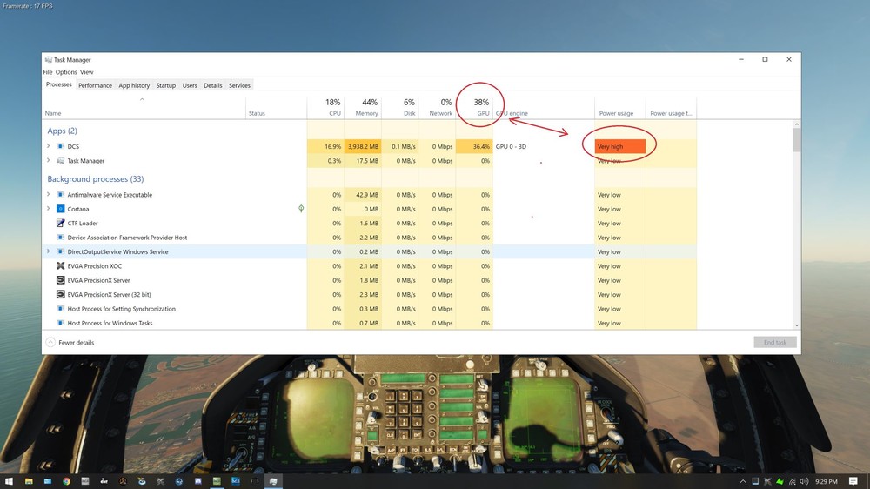This screenshot has height=489, width=870.
Task: Open the File menu
Action: 48,72
